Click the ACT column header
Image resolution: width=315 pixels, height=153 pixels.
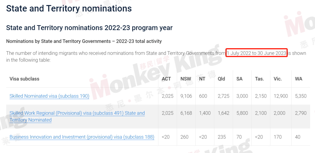point(166,79)
